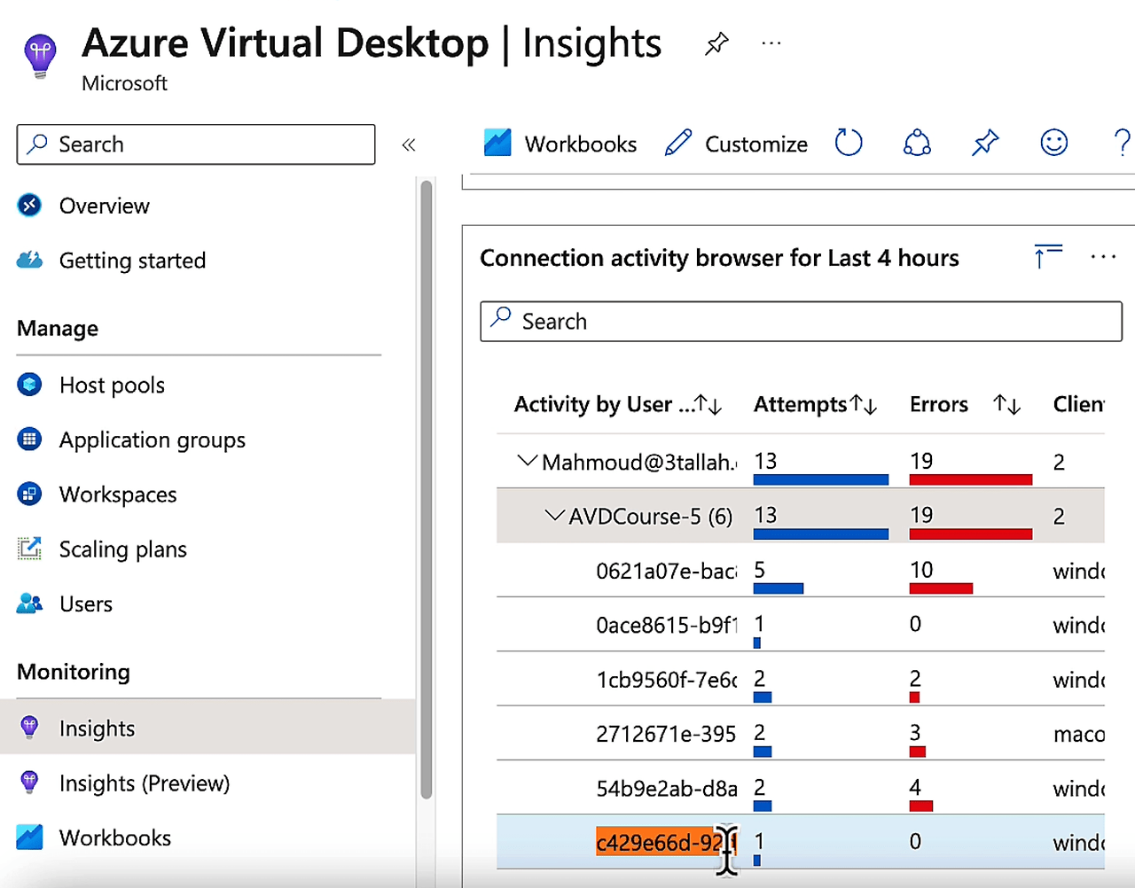Pin the workbook using toolbar pin icon
This screenshot has height=888, width=1135.
click(x=985, y=143)
